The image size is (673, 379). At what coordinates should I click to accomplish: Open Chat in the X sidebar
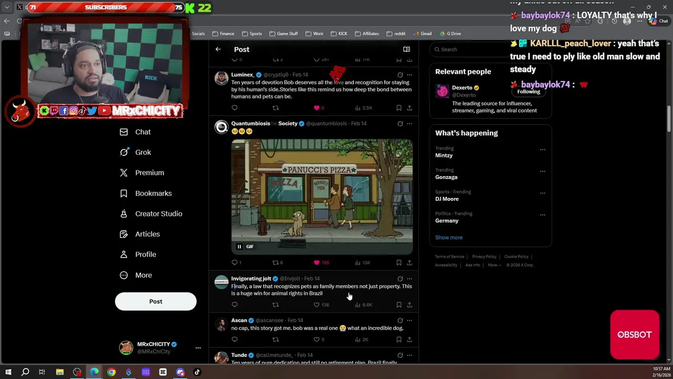[135, 132]
